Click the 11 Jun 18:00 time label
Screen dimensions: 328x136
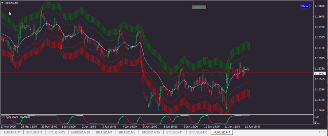coord(232,127)
